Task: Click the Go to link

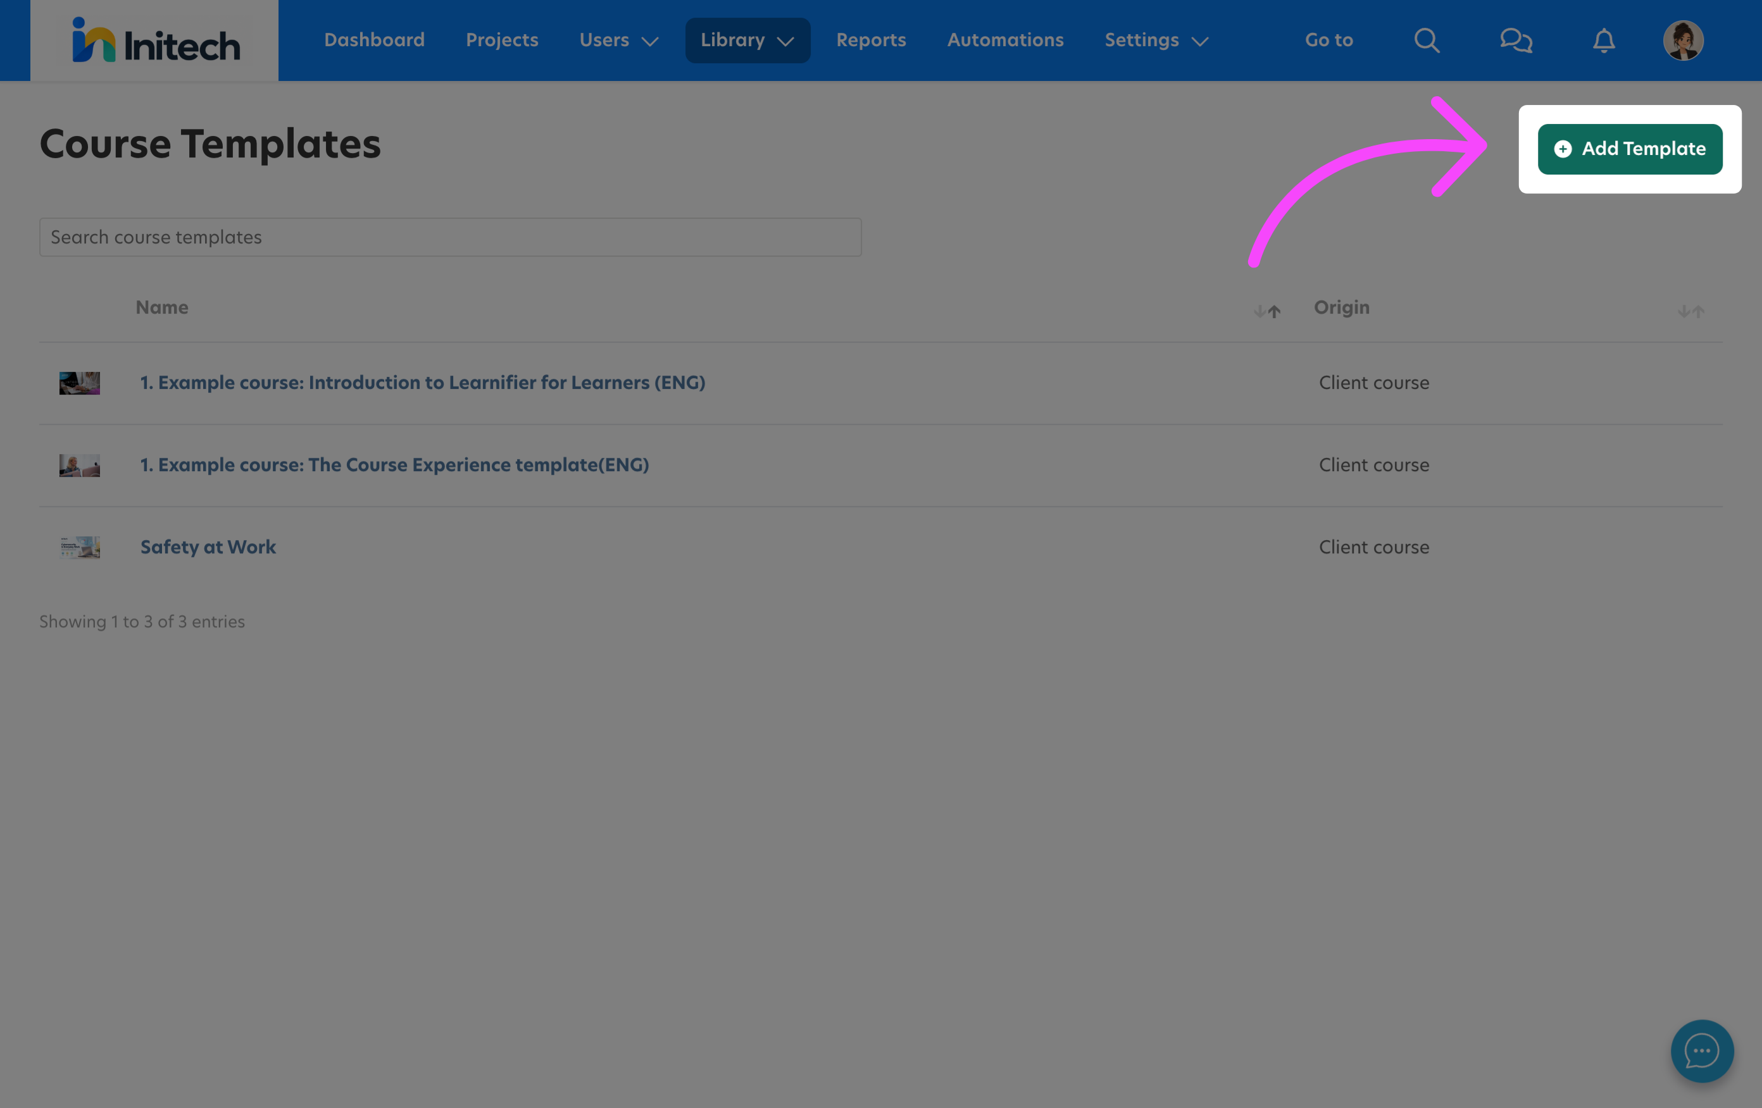Action: tap(1329, 40)
